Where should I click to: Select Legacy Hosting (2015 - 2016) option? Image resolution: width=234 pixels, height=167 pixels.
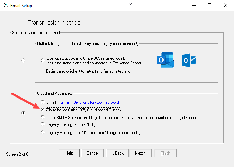pyautogui.click(x=43, y=124)
